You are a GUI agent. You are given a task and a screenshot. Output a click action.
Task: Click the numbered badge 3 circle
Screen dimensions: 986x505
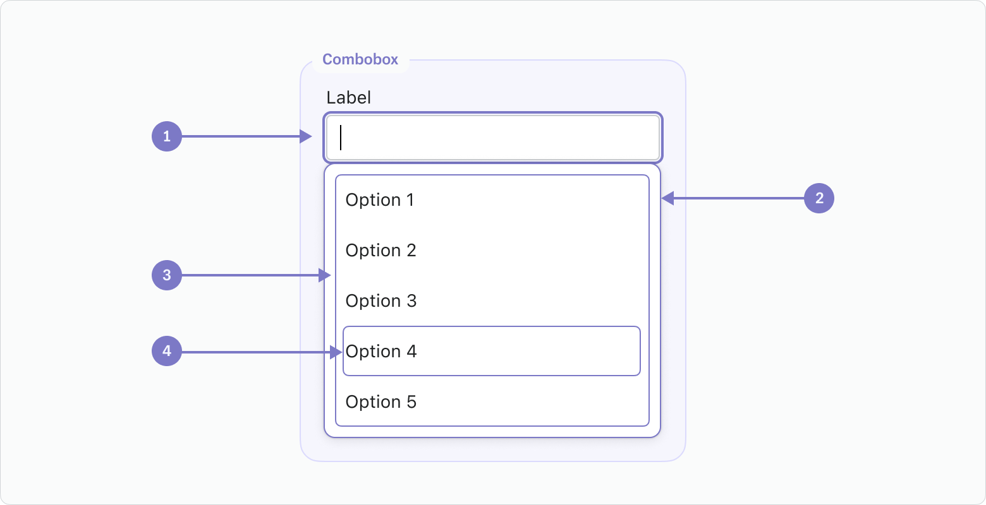[167, 275]
